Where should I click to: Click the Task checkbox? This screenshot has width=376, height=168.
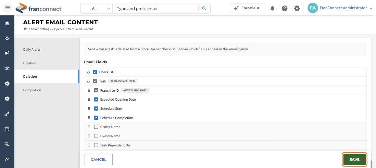[x=95, y=81]
